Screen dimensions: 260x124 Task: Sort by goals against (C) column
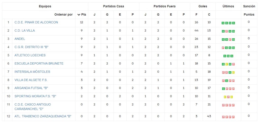[x=209, y=15]
